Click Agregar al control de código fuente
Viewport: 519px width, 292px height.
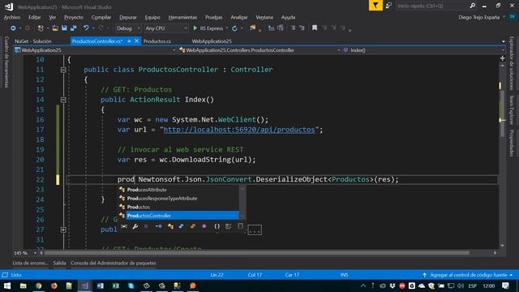(468, 275)
